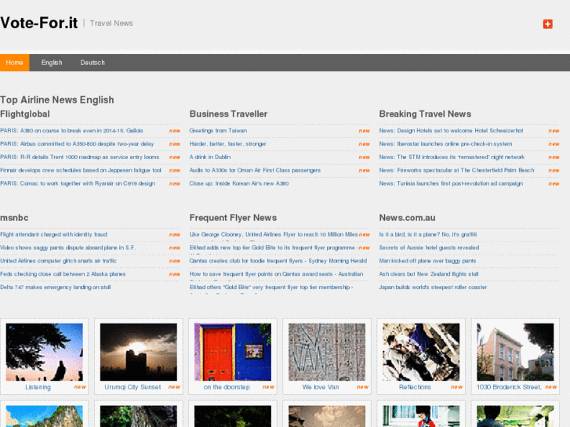Open 'How to save frequent flyer points on Qantas'
This screenshot has width=570, height=427.
click(x=276, y=274)
